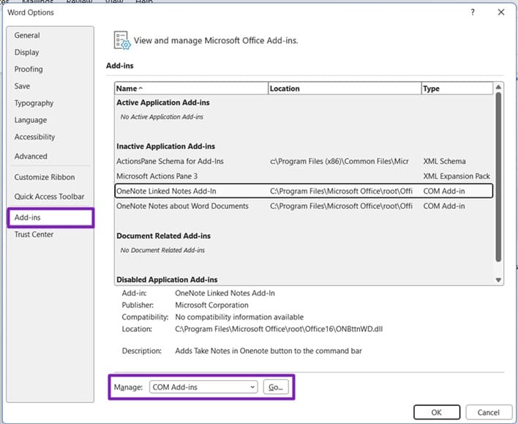Click the Cancel button

[x=489, y=412]
